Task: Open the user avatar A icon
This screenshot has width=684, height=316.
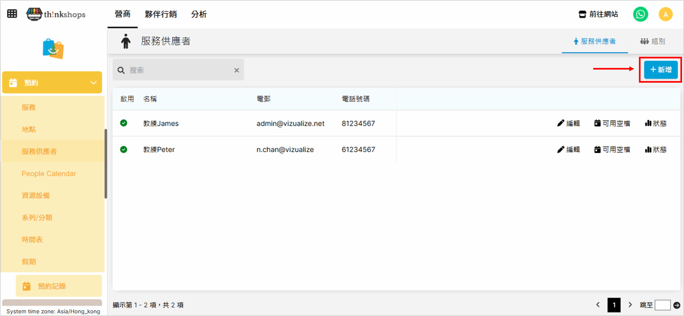Action: pos(665,14)
